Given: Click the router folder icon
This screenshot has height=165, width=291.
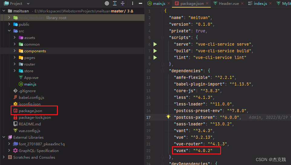Looking at the screenshot, I should pyautogui.click(x=21, y=64).
